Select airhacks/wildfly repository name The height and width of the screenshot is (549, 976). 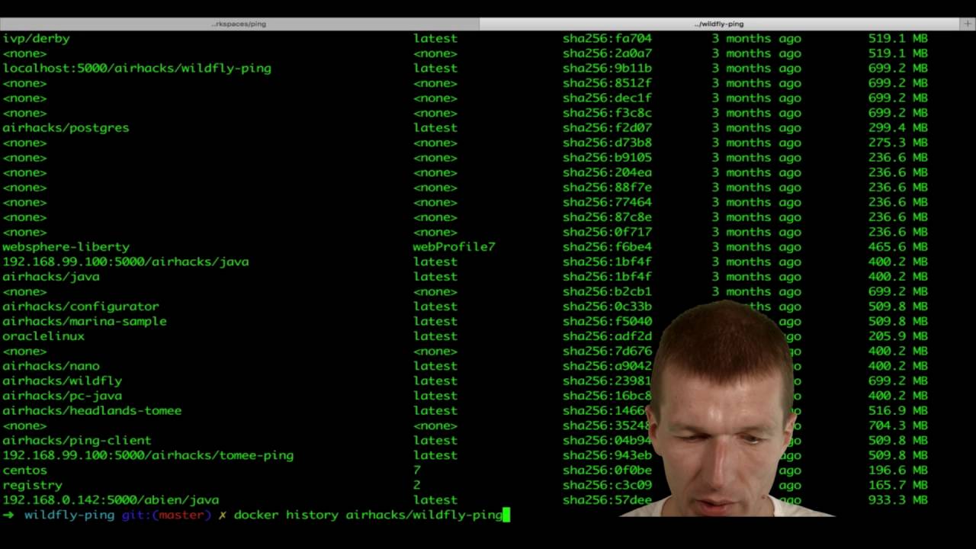[63, 380]
